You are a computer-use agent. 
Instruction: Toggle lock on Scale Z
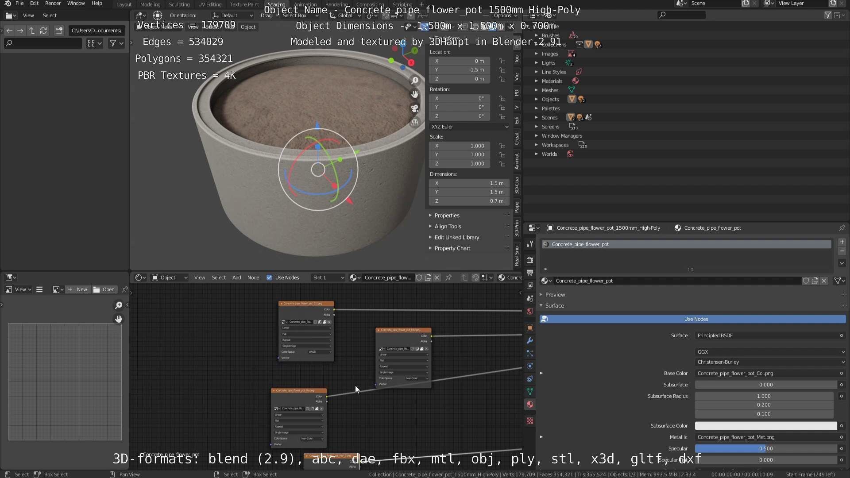pos(502,164)
